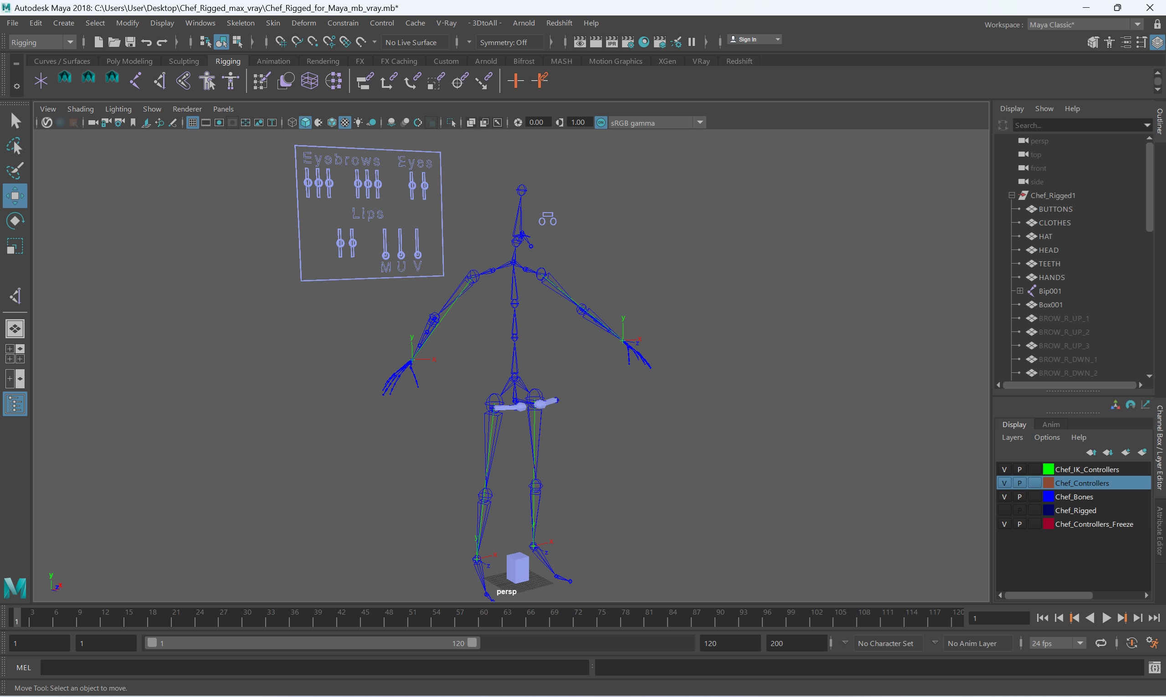The width and height of the screenshot is (1166, 697).
Task: Click the Save Scene disk icon
Action: click(x=130, y=42)
